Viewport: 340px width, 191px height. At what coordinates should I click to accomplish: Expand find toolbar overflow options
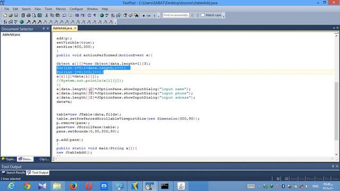(224, 15)
